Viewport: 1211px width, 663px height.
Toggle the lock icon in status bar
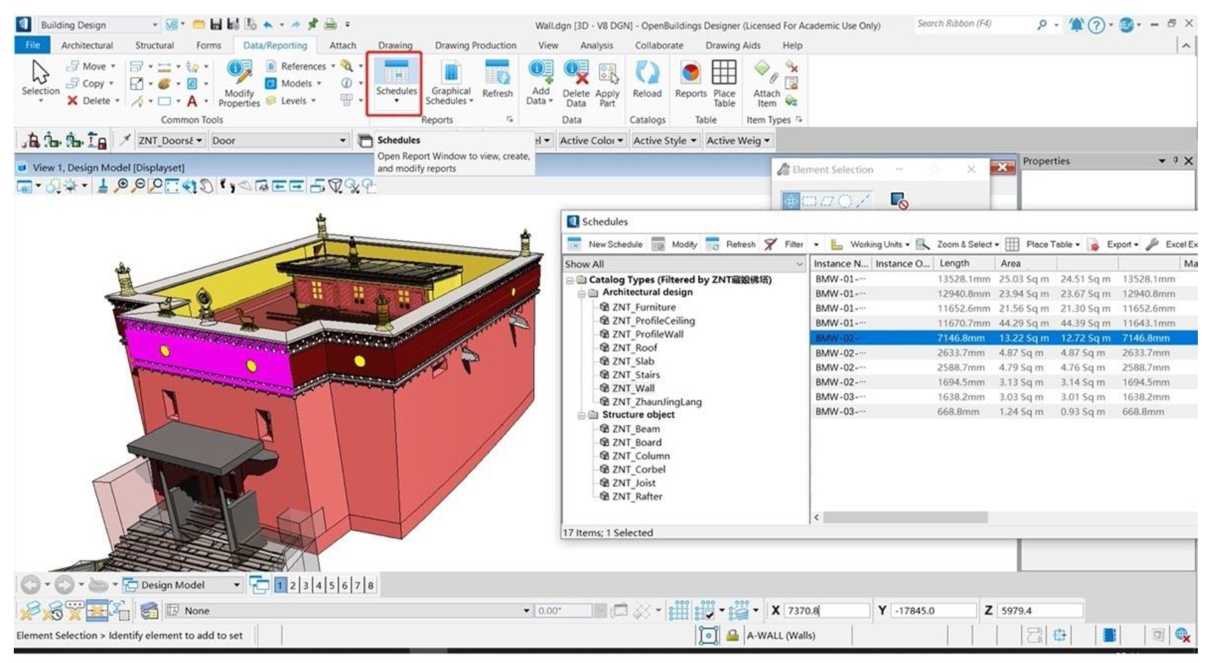732,636
